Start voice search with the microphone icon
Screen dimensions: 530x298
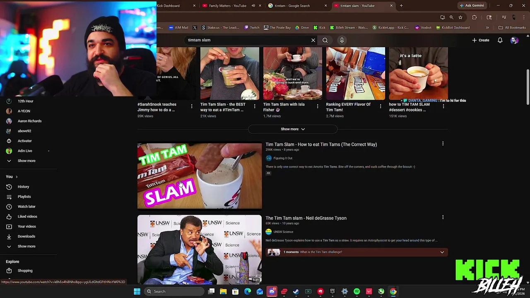pyautogui.click(x=342, y=40)
